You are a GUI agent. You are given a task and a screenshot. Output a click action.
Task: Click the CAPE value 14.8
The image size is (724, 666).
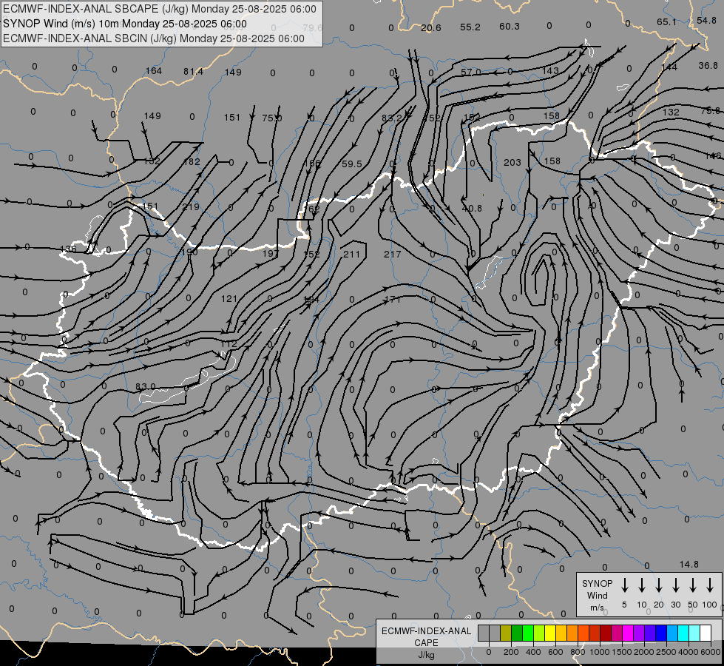[x=689, y=565]
